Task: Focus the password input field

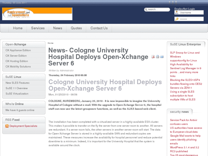Action: pos(189,19)
